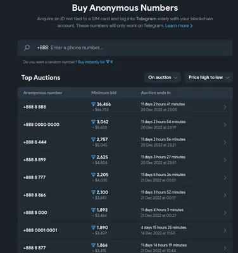238x253 pixels.
Task: Click the search magnifier icon
Action: 27,47
